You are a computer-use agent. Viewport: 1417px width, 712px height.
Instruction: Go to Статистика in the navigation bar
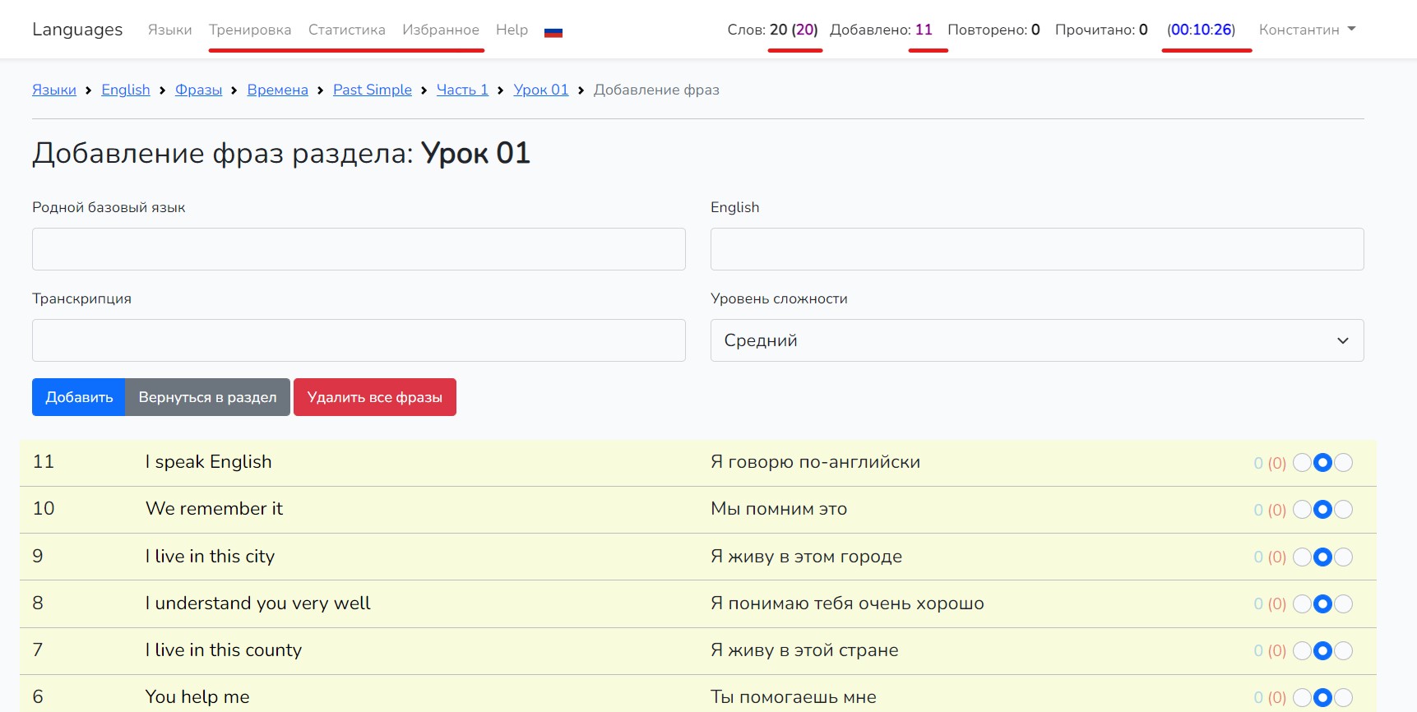point(346,30)
